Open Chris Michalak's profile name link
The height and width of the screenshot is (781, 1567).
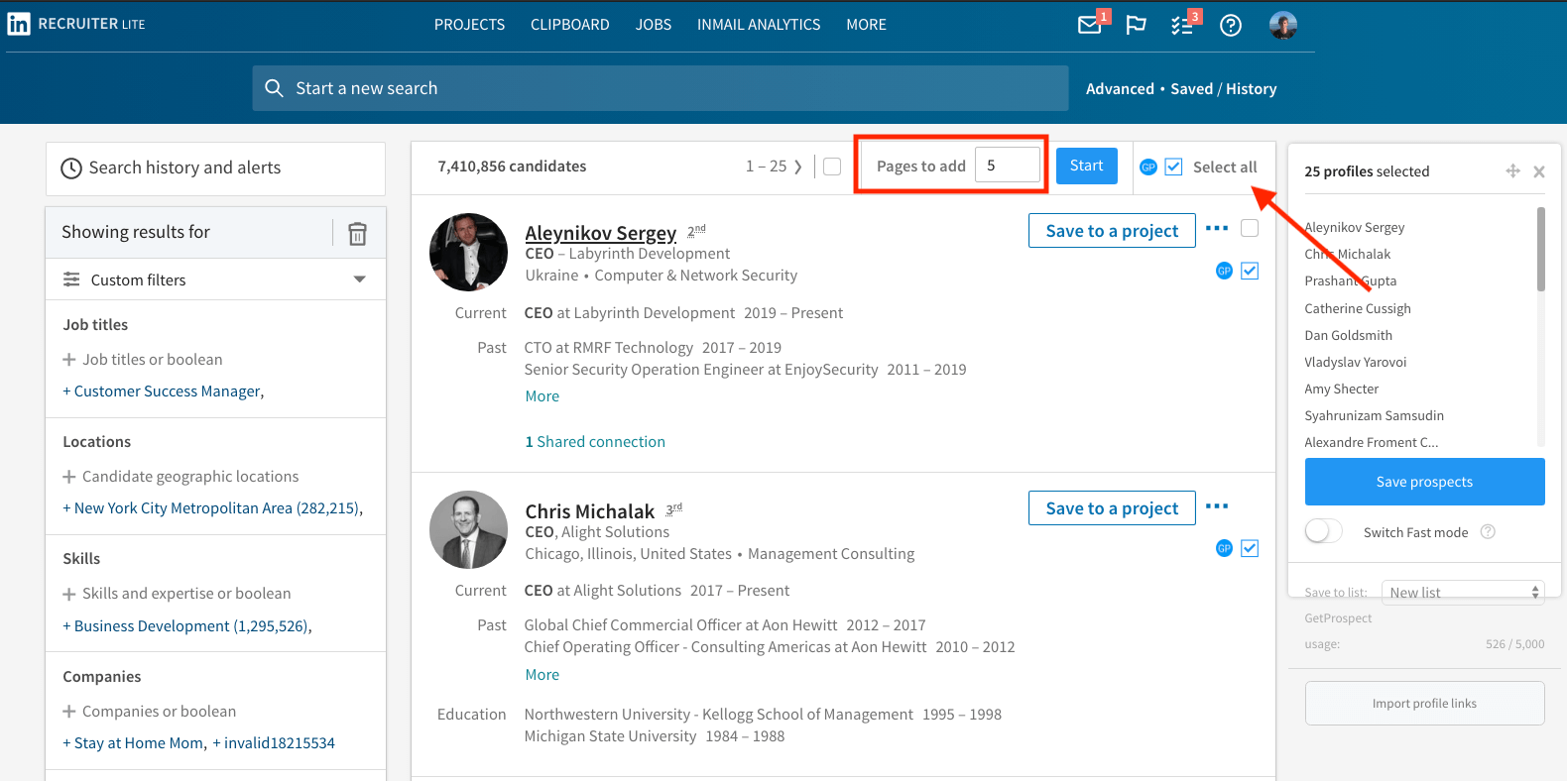(589, 511)
